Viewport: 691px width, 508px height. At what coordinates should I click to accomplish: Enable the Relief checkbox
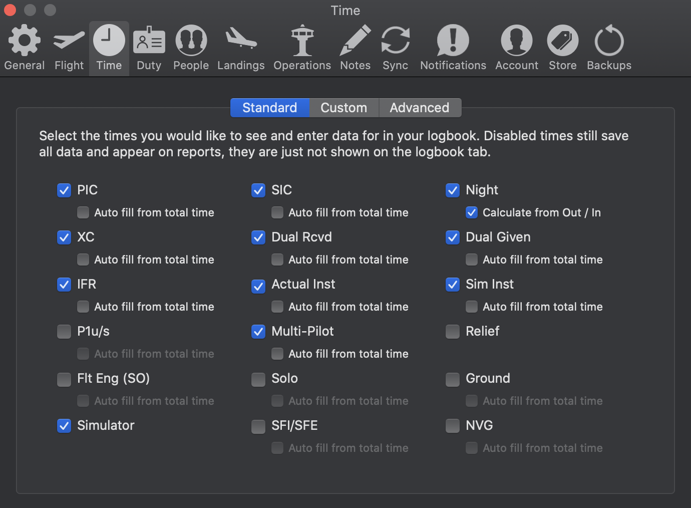pyautogui.click(x=453, y=332)
